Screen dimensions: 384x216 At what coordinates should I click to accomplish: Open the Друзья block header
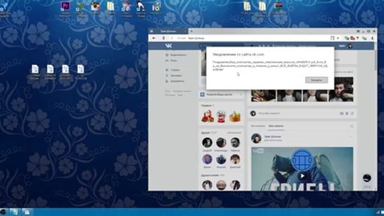pos(205,133)
